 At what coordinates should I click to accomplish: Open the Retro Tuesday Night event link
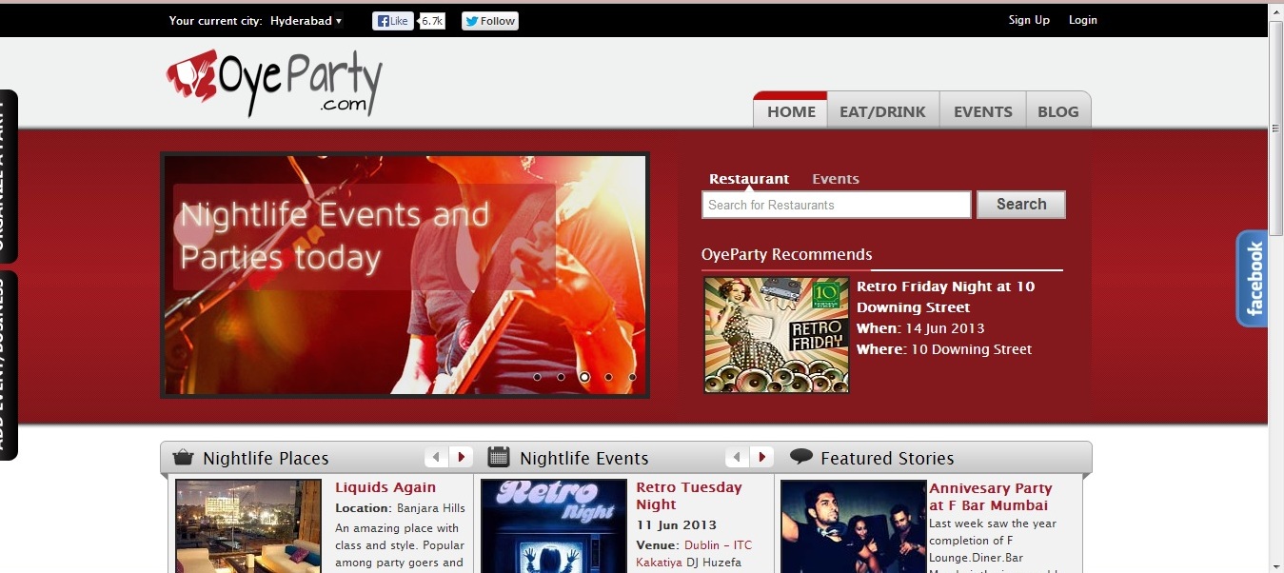[688, 496]
